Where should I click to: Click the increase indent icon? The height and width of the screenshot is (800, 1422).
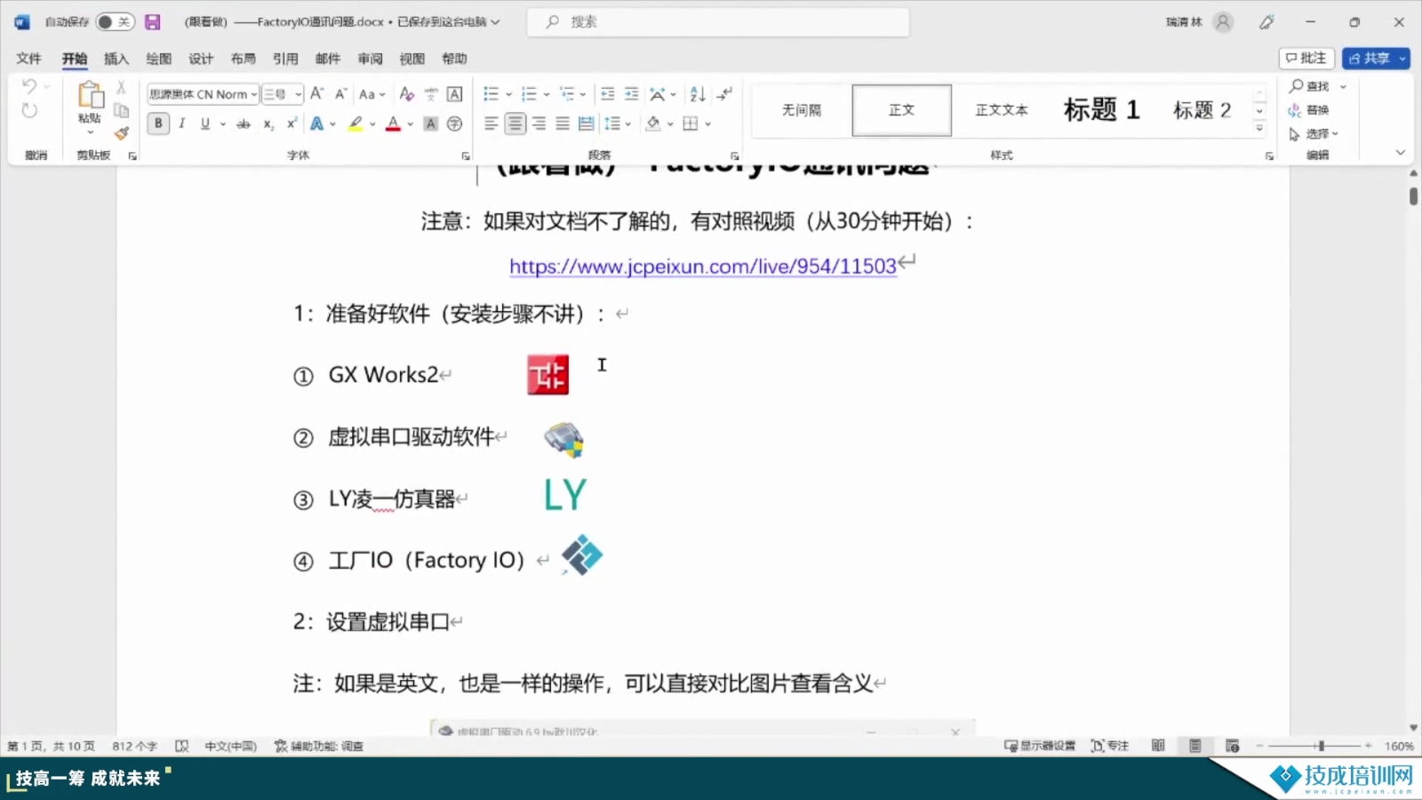tap(632, 93)
